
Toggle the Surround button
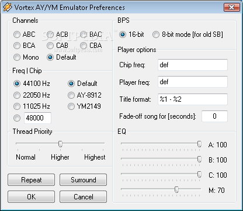tap(84, 180)
